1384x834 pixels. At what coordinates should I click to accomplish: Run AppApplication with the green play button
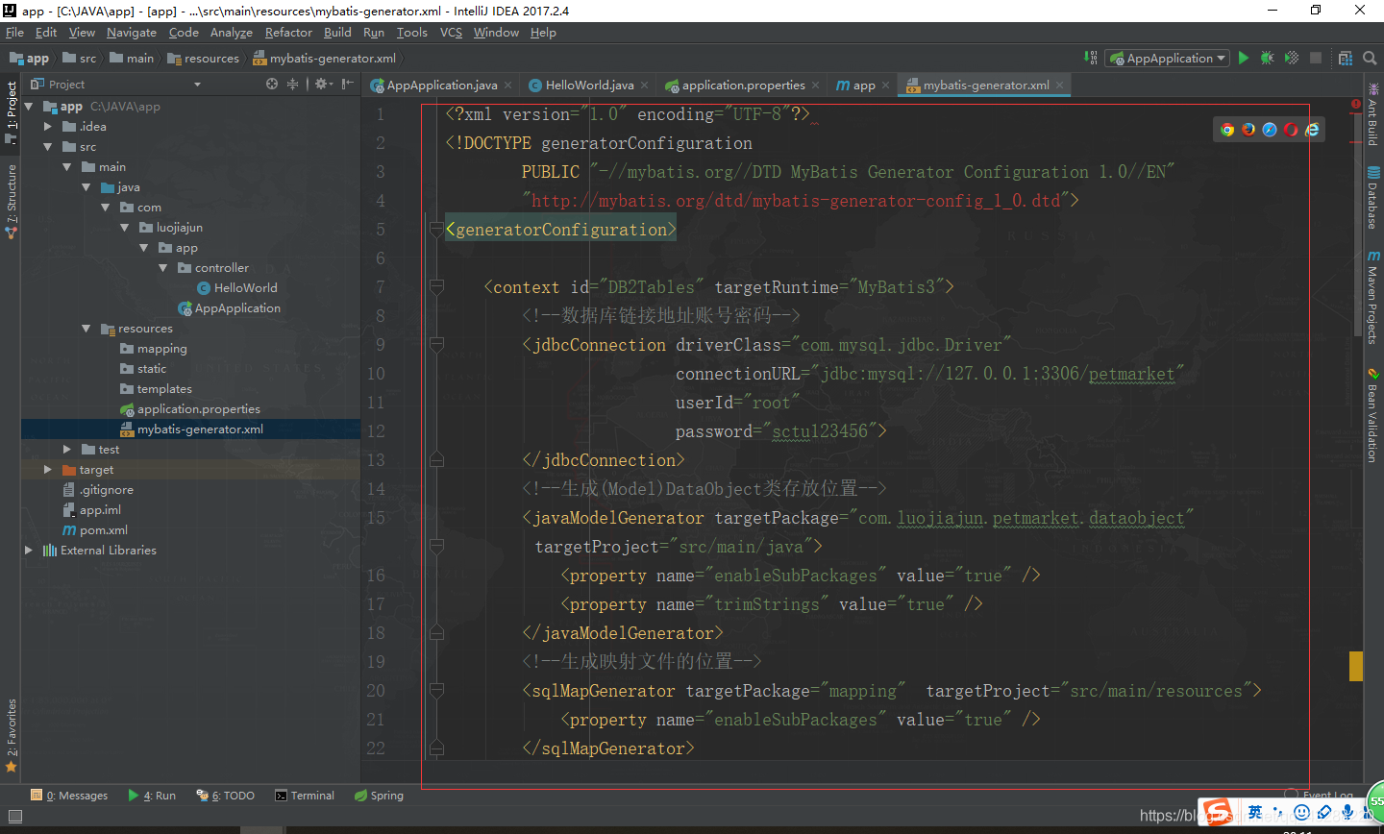[x=1244, y=58]
